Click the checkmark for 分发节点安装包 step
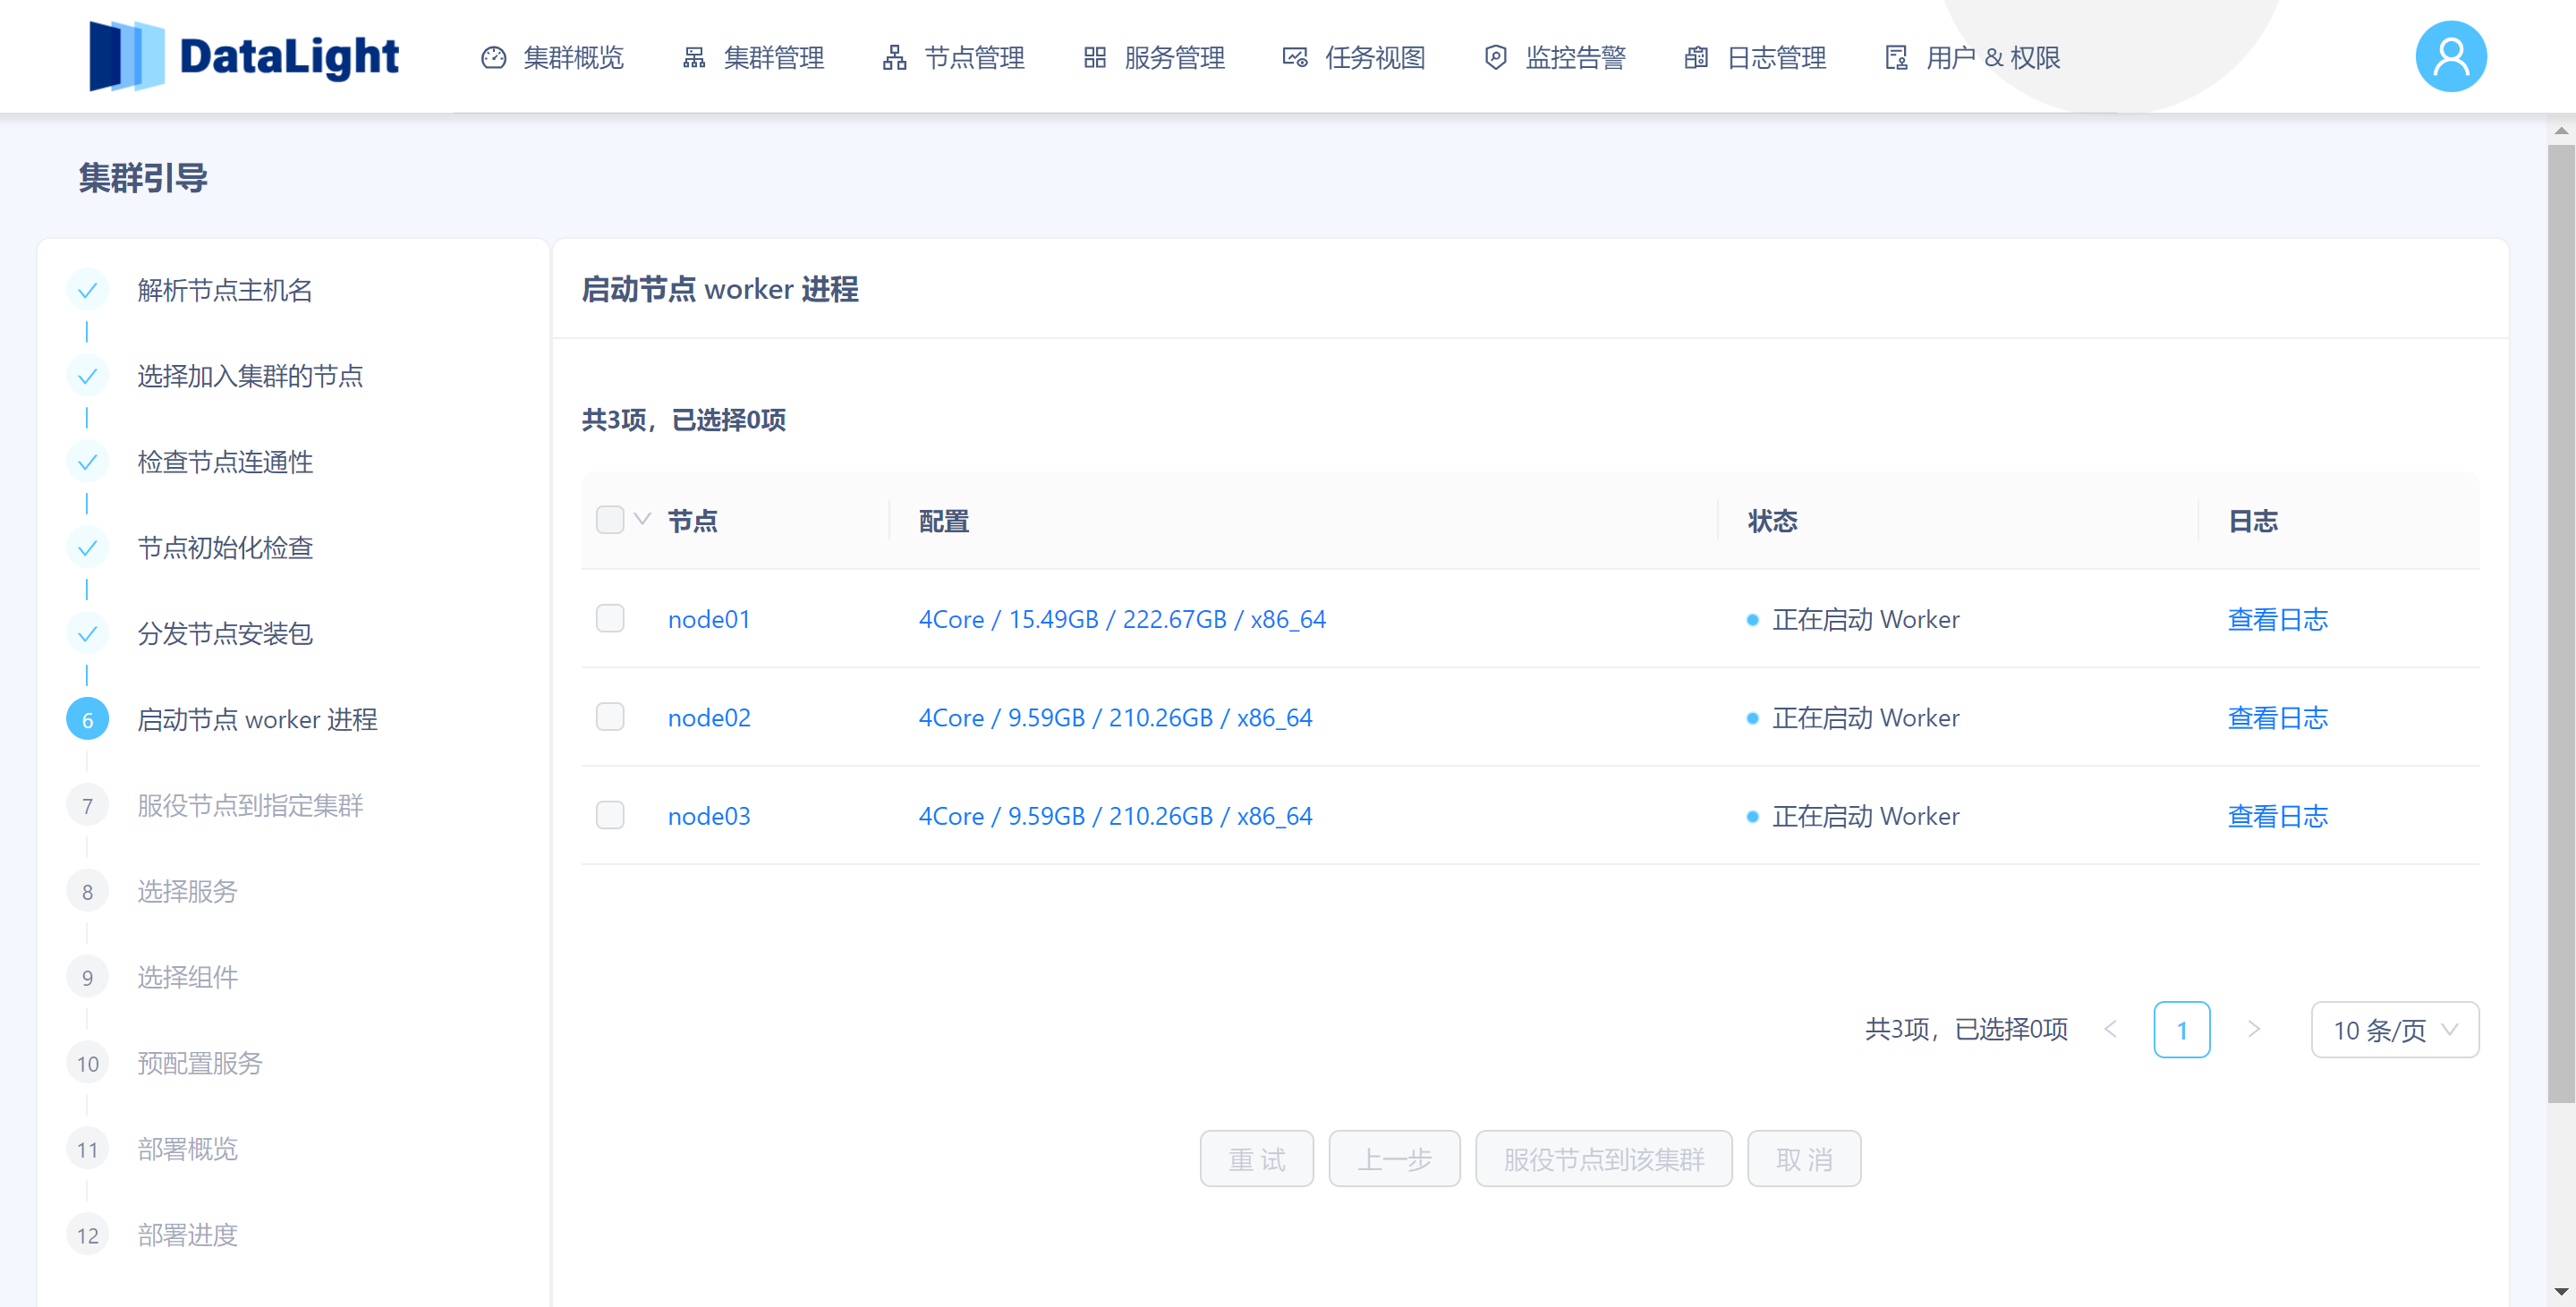The width and height of the screenshot is (2576, 1307). [x=87, y=634]
